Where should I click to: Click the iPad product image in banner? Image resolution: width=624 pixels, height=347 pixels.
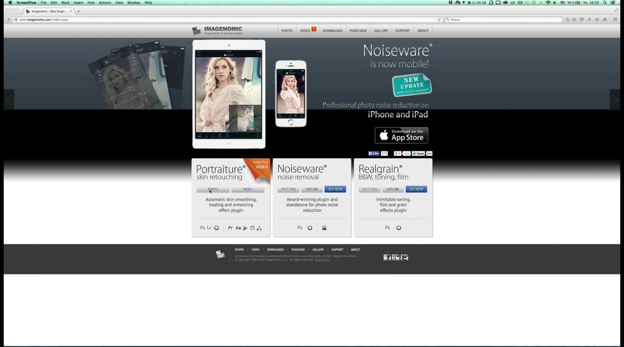tap(229, 94)
